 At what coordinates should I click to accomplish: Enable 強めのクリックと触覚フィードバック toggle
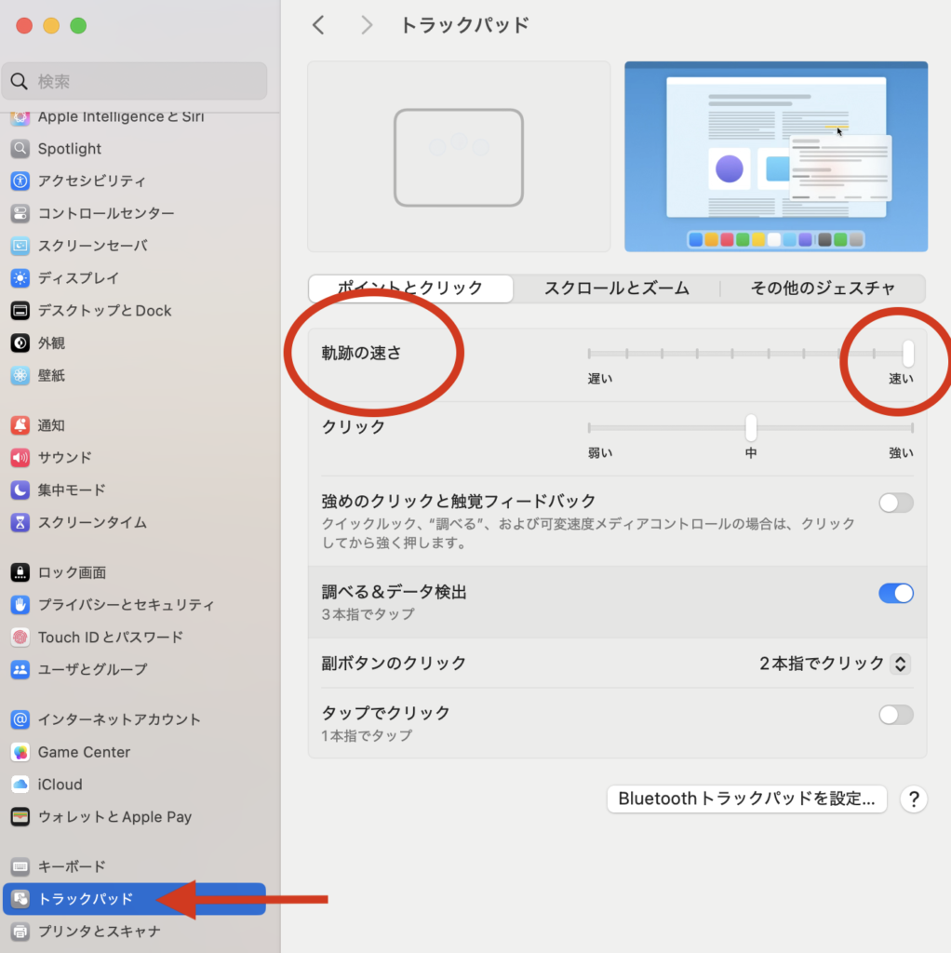pyautogui.click(x=895, y=503)
